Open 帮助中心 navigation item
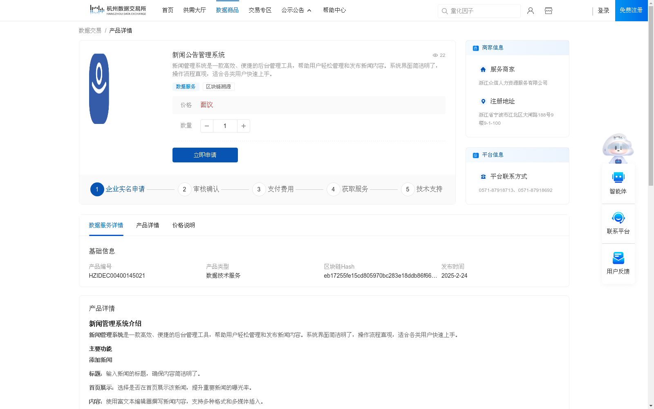 [x=334, y=10]
